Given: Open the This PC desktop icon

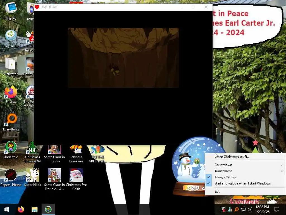Looking at the screenshot, I should click(x=11, y=11).
